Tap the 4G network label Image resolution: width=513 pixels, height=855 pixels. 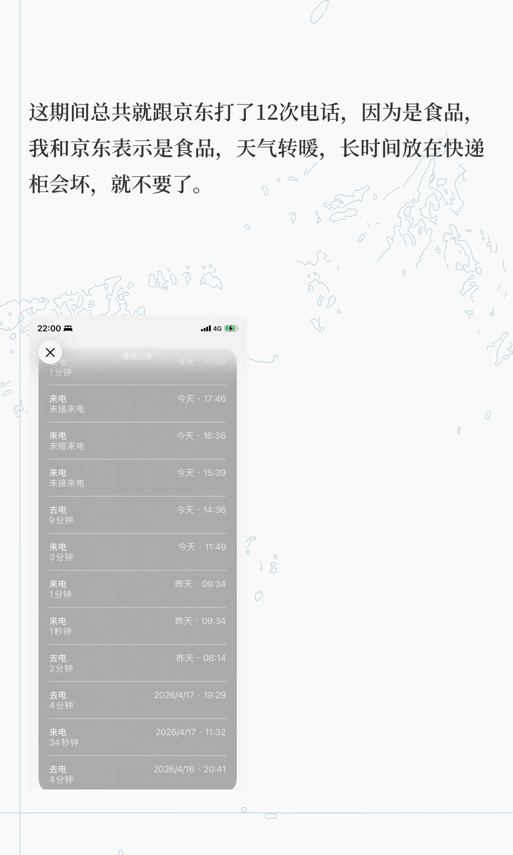tap(217, 328)
